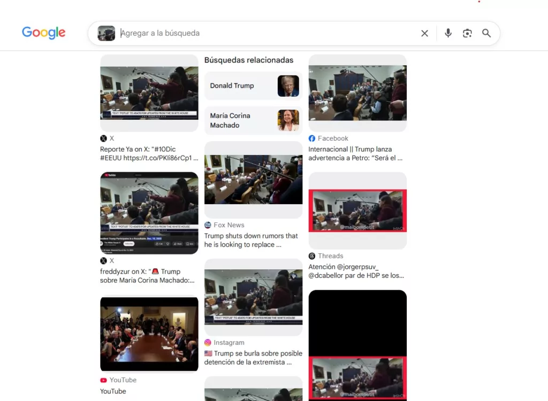This screenshot has height=401, width=548.
Task: Open the freddyzur YouTube-screenshot thumbnail
Action: (x=149, y=213)
